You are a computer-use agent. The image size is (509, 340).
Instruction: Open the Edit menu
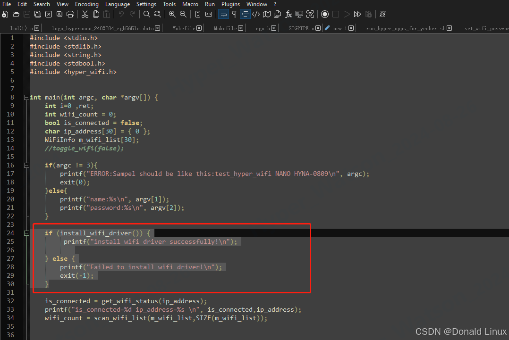click(22, 4)
